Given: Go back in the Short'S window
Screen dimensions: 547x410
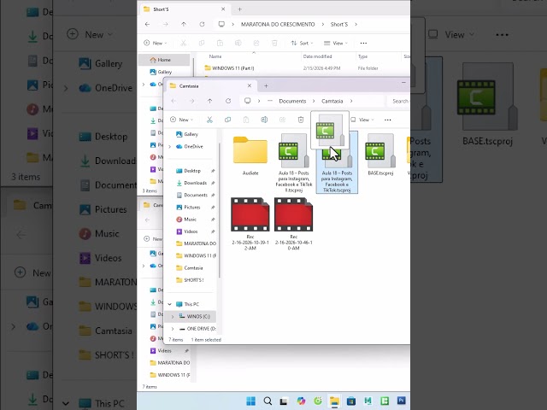Looking at the screenshot, I should click(147, 25).
